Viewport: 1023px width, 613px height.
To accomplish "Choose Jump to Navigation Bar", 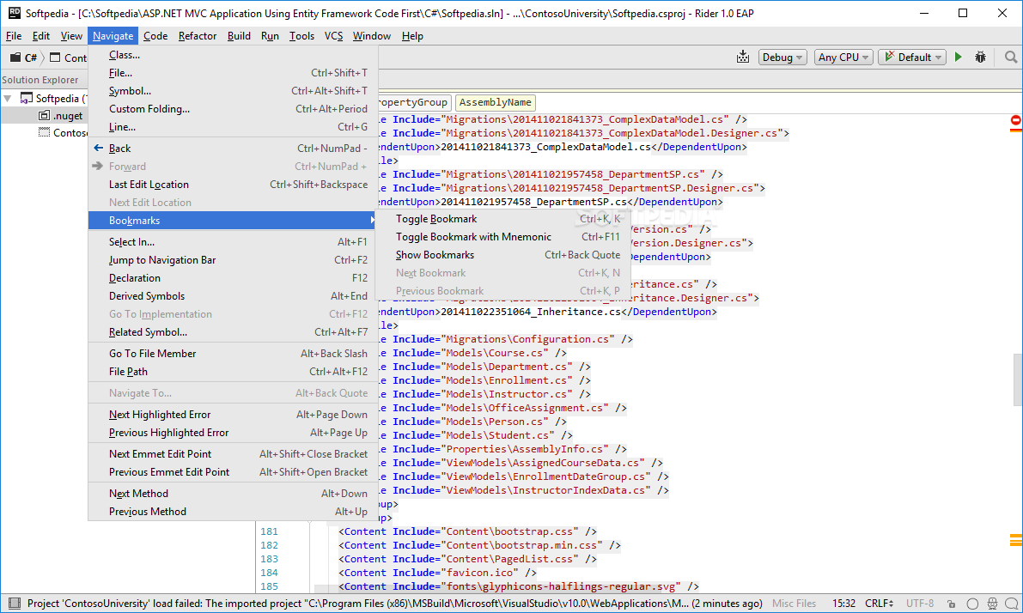I will [233, 260].
